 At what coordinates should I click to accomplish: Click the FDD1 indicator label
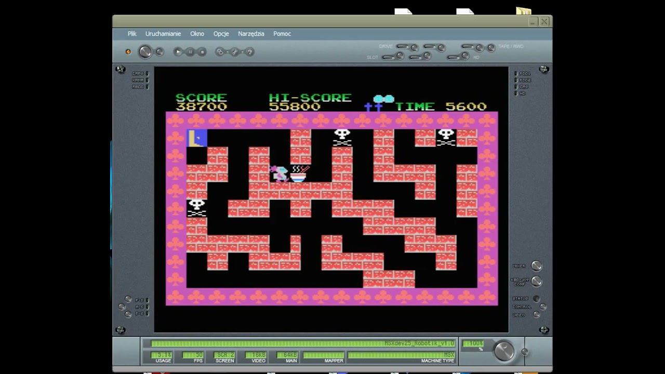coord(525,74)
